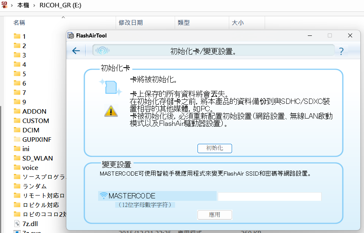Go back with the FlashAirTool arrow

76,51
